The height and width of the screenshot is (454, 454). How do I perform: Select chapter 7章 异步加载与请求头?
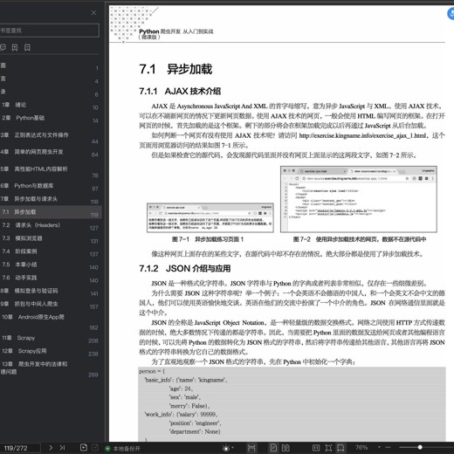click(29, 199)
